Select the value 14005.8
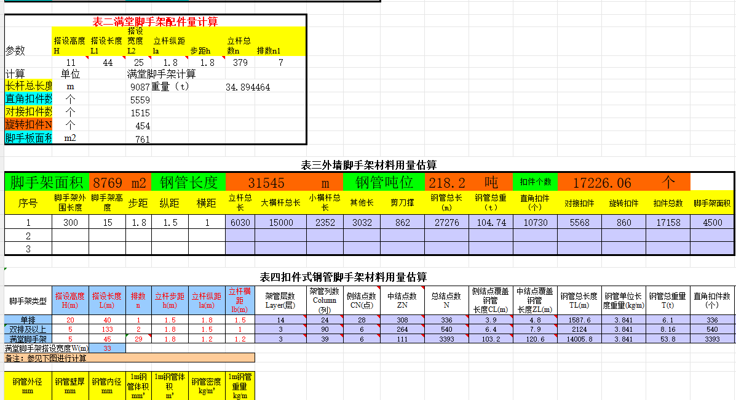 click(579, 339)
